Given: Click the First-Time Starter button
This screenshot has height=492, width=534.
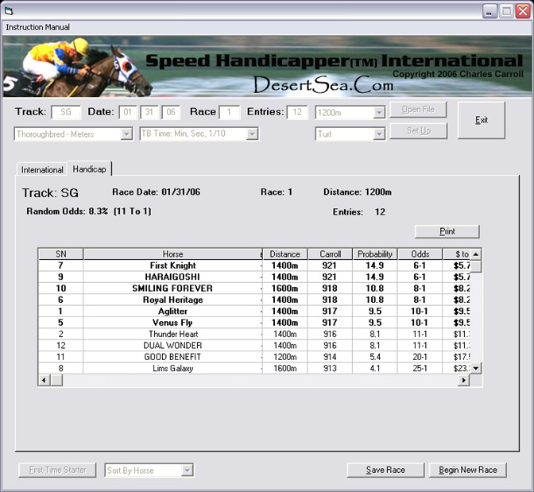Looking at the screenshot, I should [x=57, y=470].
